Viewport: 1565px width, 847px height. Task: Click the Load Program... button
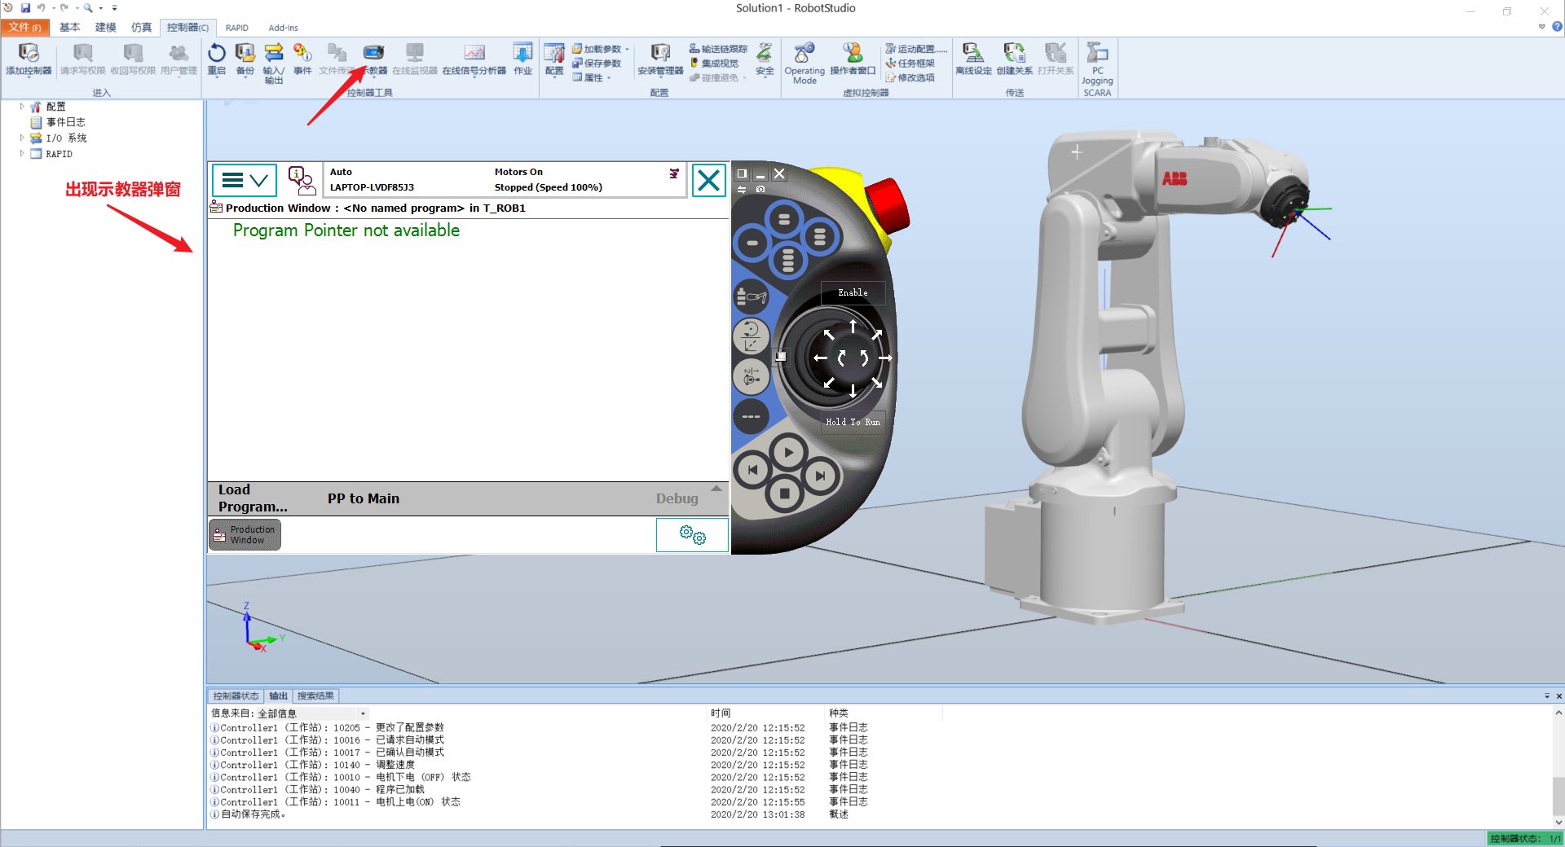click(251, 498)
